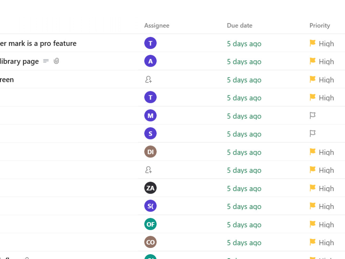The image size is (345, 259).
Task: Assign a user to the 'reen' task row
Action: pyautogui.click(x=148, y=79)
